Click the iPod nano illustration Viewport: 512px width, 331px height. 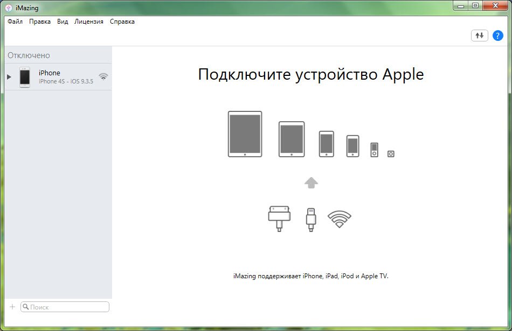pyautogui.click(x=374, y=150)
